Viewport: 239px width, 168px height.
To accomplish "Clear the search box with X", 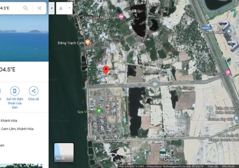I will tap(39, 8).
